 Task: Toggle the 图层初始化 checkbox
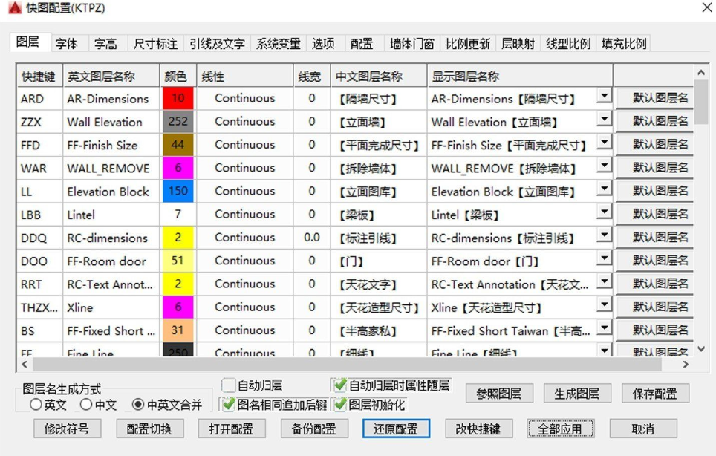point(342,404)
